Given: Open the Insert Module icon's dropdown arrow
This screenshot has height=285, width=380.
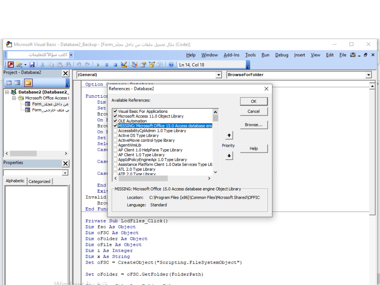Looking at the screenshot, I should (25, 65).
